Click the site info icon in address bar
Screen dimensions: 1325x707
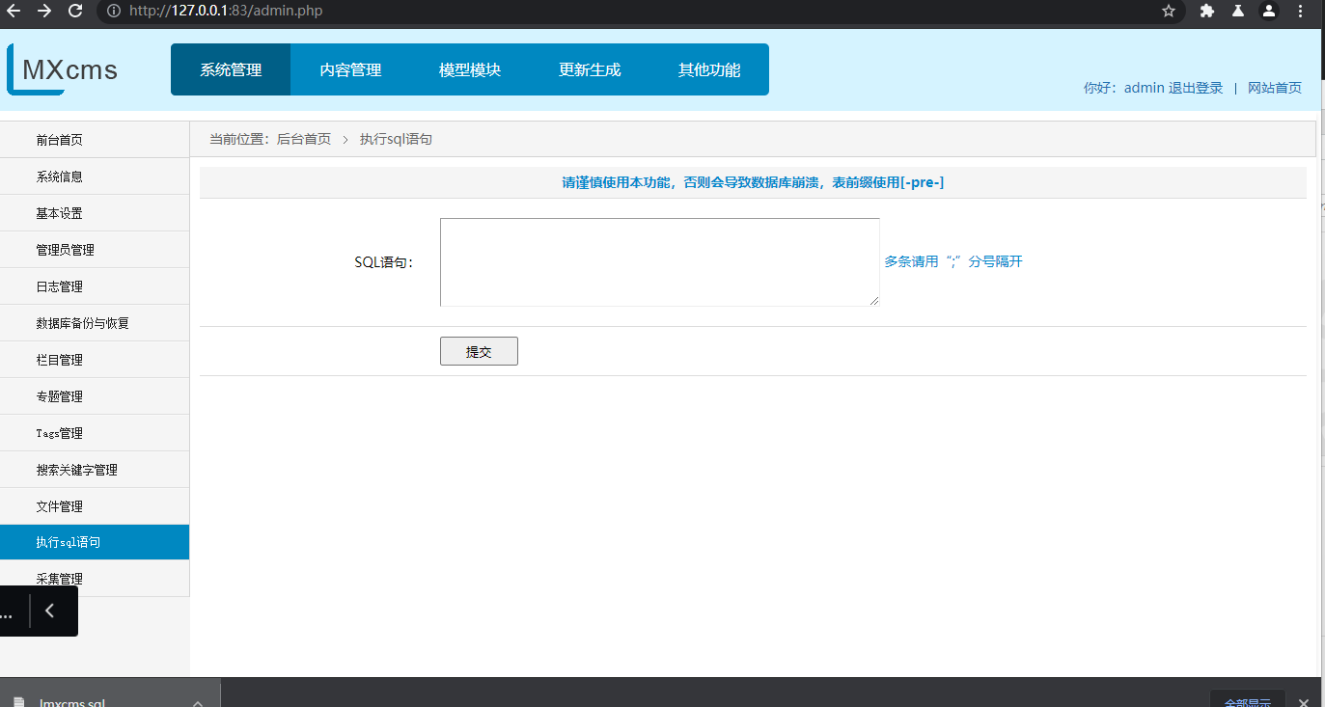click(114, 12)
